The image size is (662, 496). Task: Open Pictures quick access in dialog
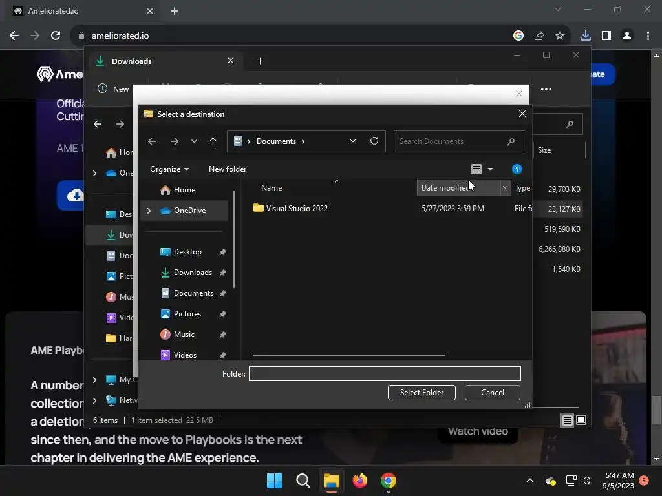click(187, 314)
